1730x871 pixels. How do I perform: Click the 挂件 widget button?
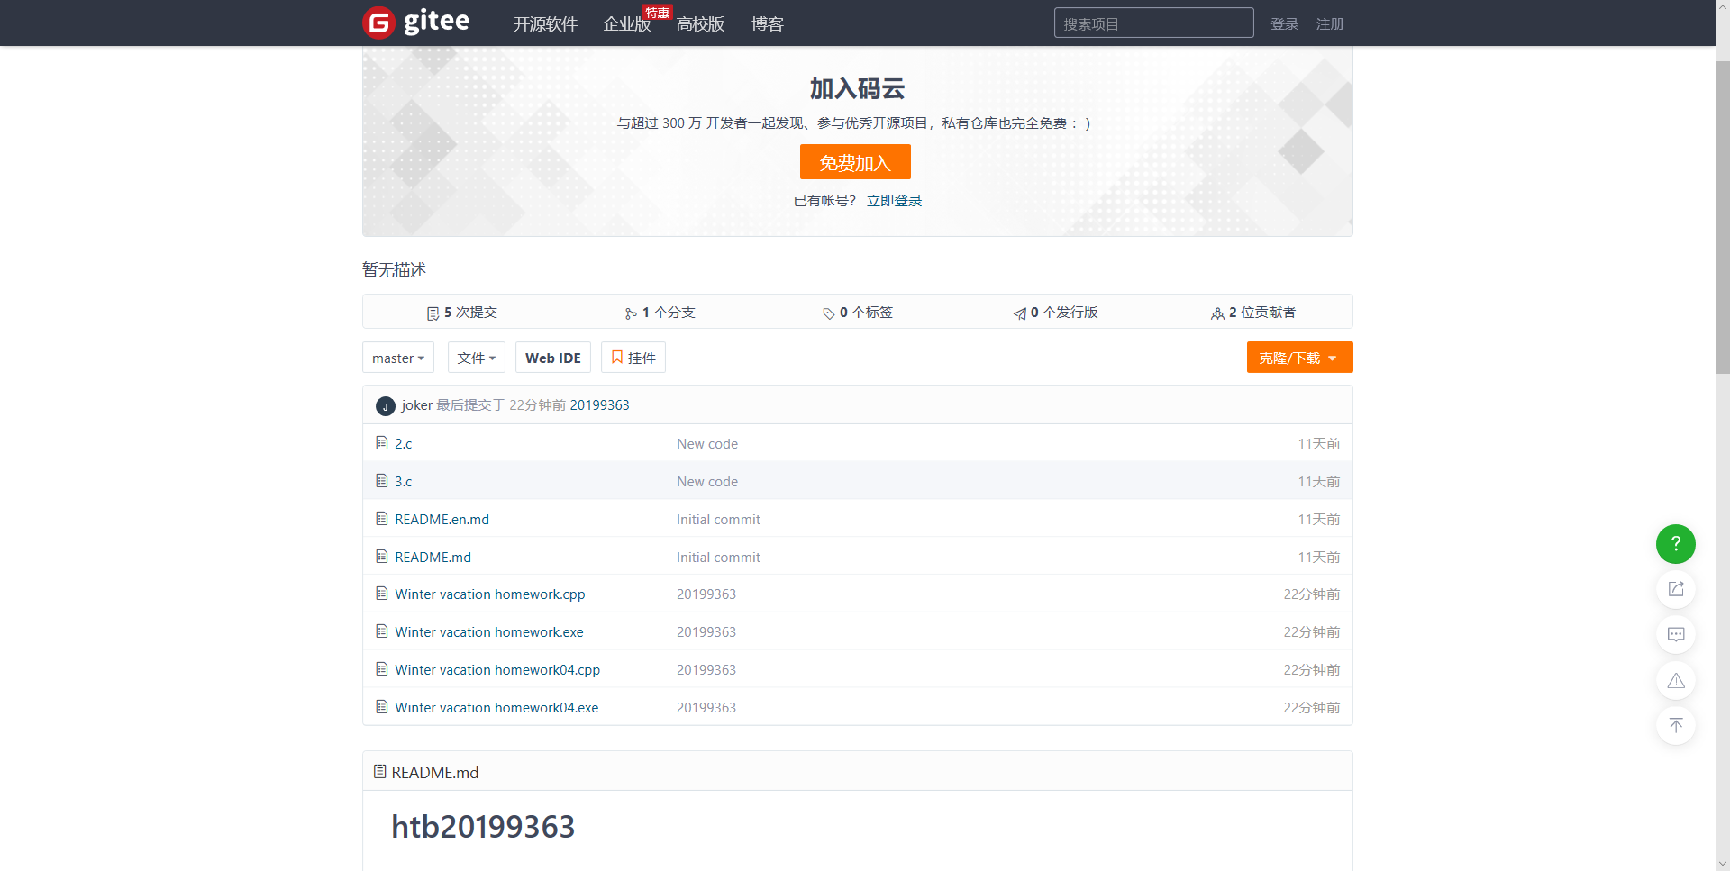[633, 358]
